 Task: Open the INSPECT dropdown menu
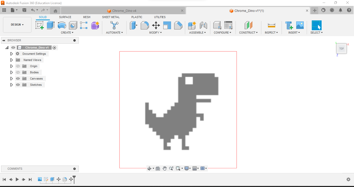pos(271,33)
